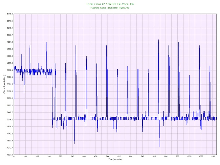The width and height of the screenshot is (220, 165).
Task: Click the x-axis tick label 748
Action: pyautogui.click(x=143, y=156)
